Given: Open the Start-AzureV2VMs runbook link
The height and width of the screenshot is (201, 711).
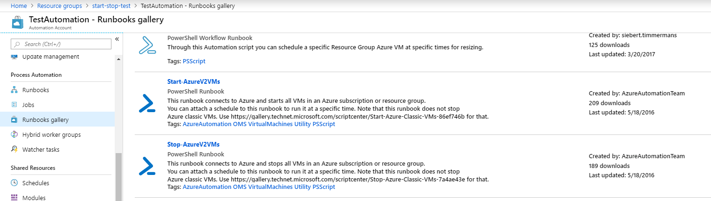Looking at the screenshot, I should (x=193, y=81).
